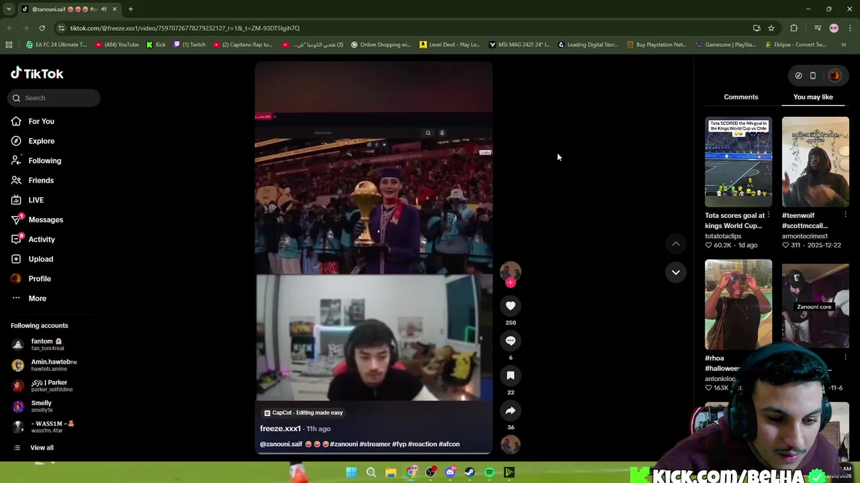Open the #rhoa halloween video thumbnail
This screenshot has height=483, width=860.
tap(738, 304)
